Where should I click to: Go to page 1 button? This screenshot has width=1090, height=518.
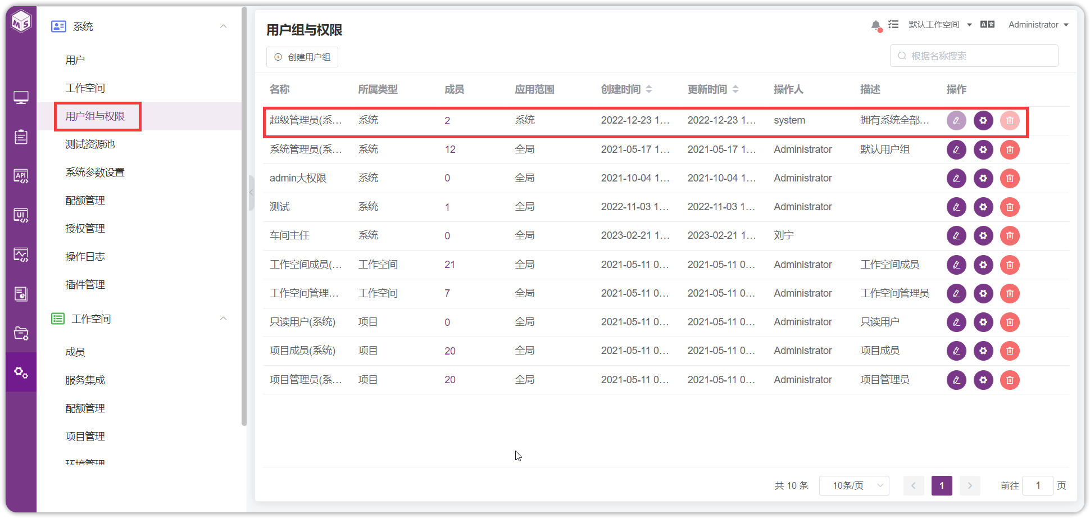click(x=942, y=485)
